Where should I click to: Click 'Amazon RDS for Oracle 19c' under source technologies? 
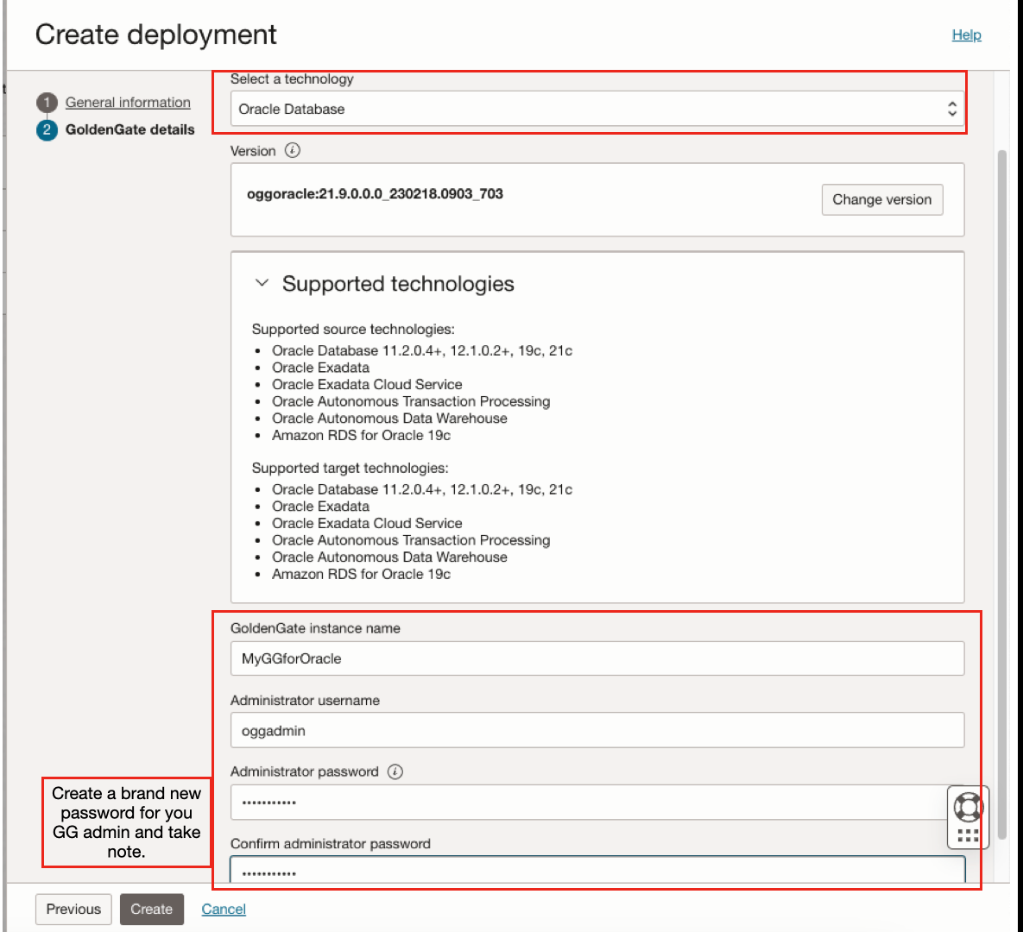(362, 435)
